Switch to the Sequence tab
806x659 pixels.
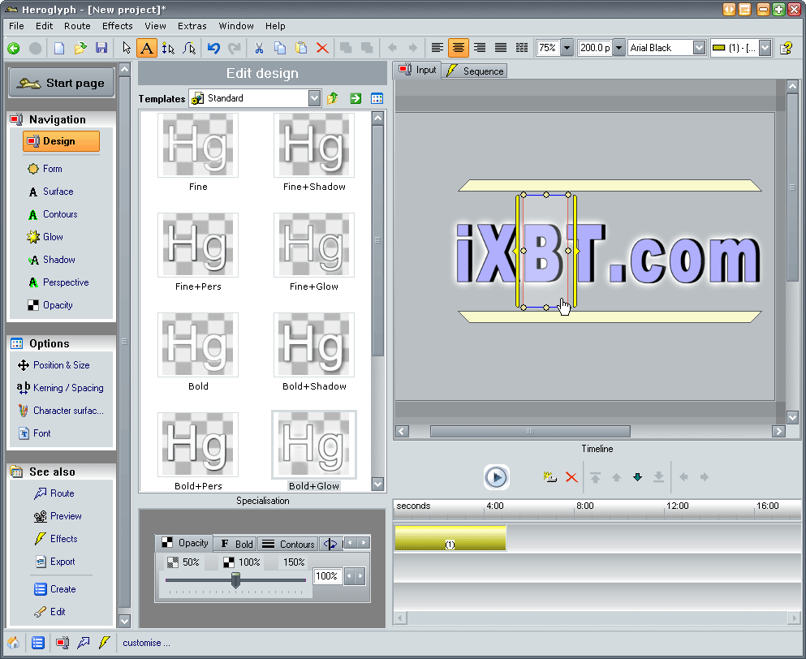point(475,71)
